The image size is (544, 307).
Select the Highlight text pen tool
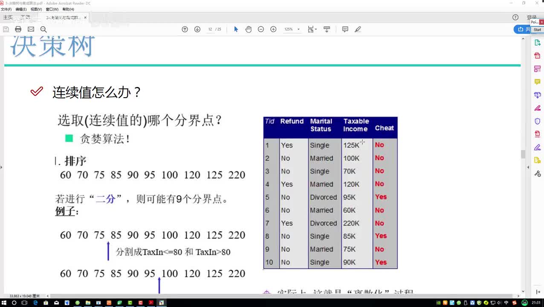358,29
